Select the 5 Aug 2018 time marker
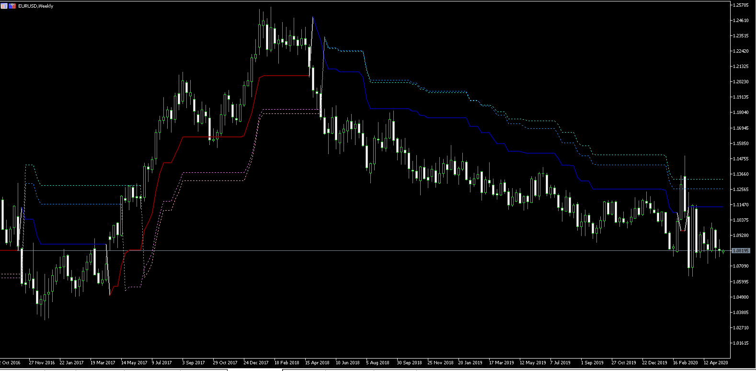 [378, 362]
